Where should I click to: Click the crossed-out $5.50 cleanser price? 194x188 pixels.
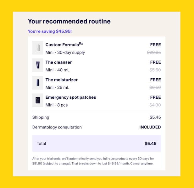pos(155,70)
